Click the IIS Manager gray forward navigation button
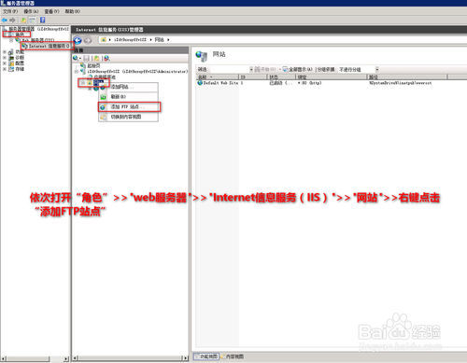 click(88, 40)
